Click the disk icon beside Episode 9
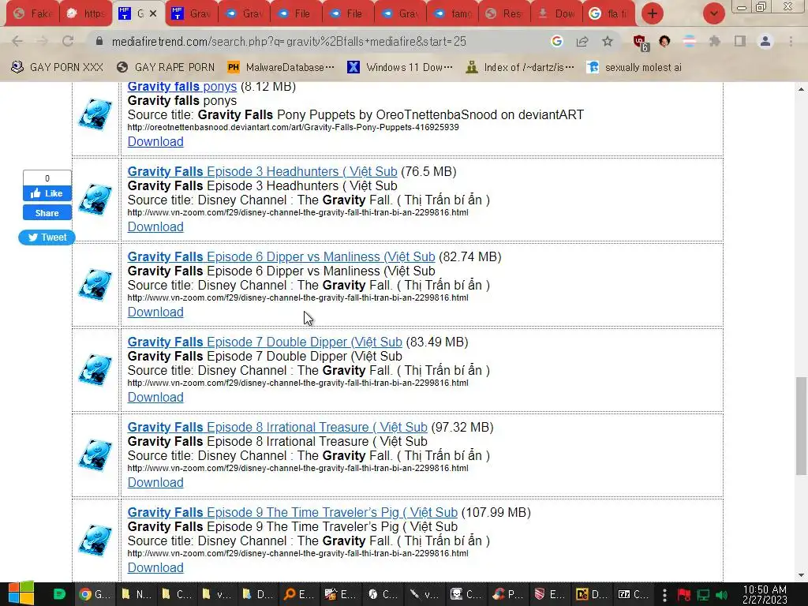This screenshot has height=606, width=808. tap(95, 540)
